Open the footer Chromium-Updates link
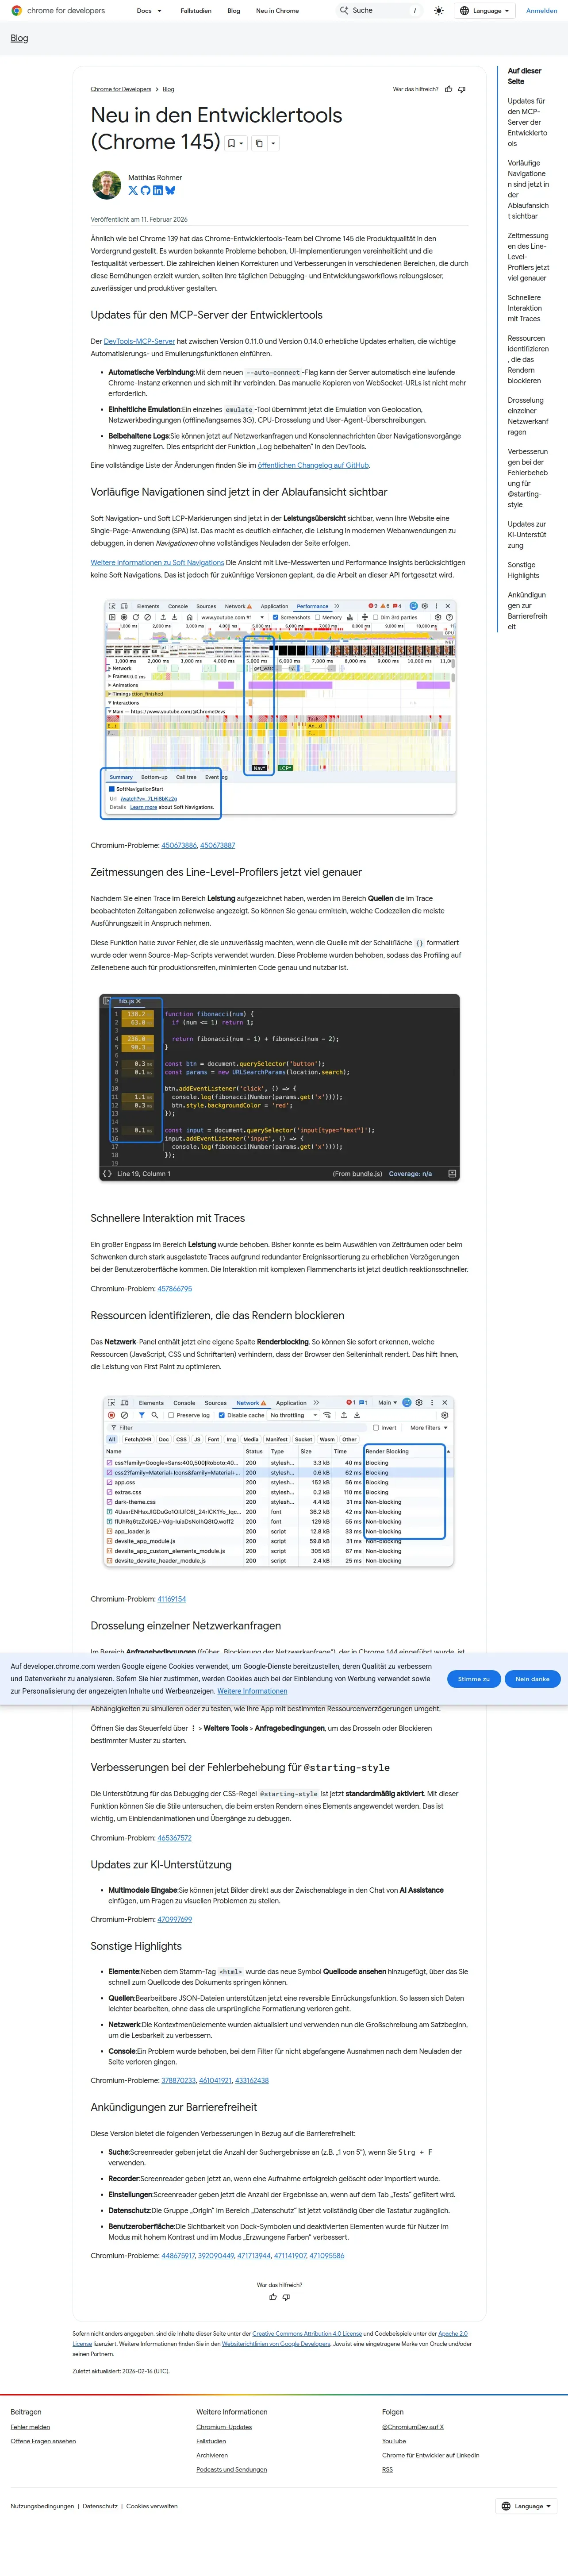This screenshot has height=2576, width=568. click(x=224, y=2427)
